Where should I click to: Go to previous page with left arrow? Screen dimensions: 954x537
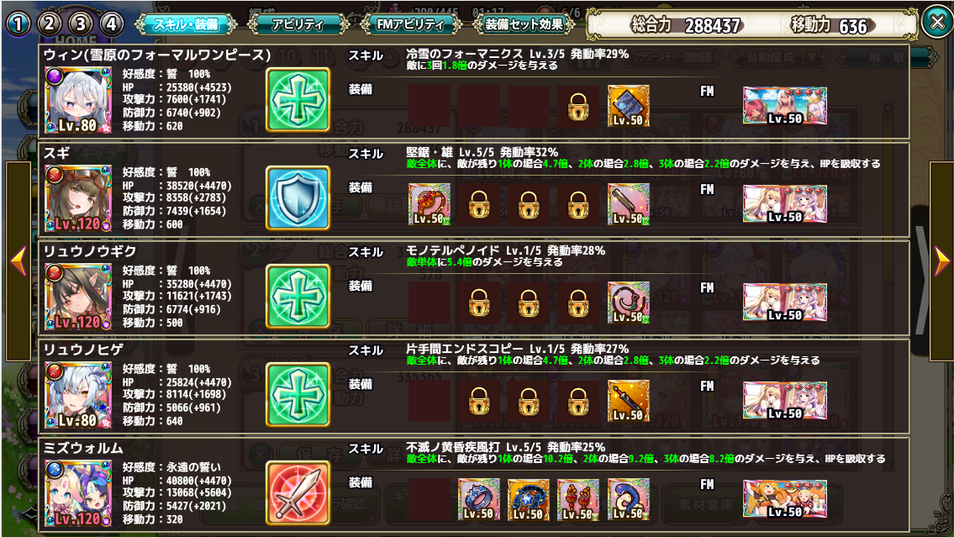(x=18, y=261)
